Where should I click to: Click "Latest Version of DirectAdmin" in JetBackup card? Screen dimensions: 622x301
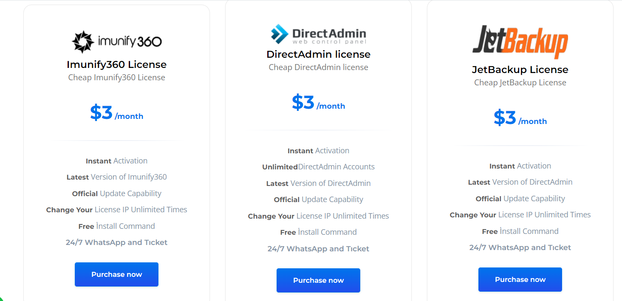coord(520,182)
